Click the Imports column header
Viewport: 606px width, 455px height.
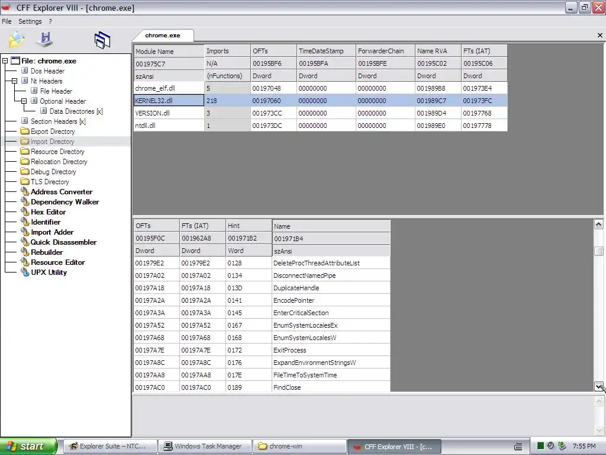tap(227, 51)
